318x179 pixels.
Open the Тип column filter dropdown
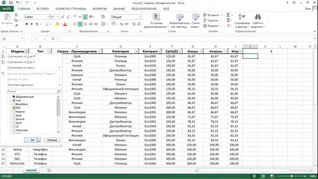click(x=49, y=51)
